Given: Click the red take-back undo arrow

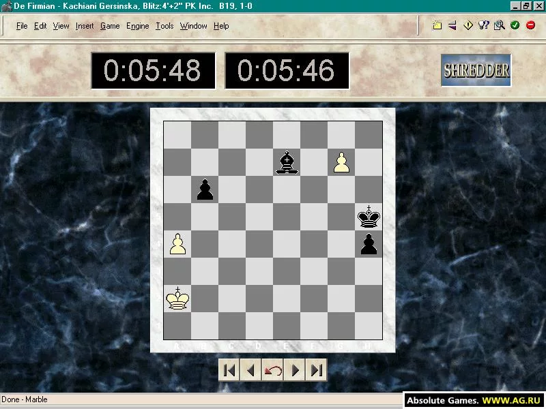Looking at the screenshot, I should click(x=272, y=370).
